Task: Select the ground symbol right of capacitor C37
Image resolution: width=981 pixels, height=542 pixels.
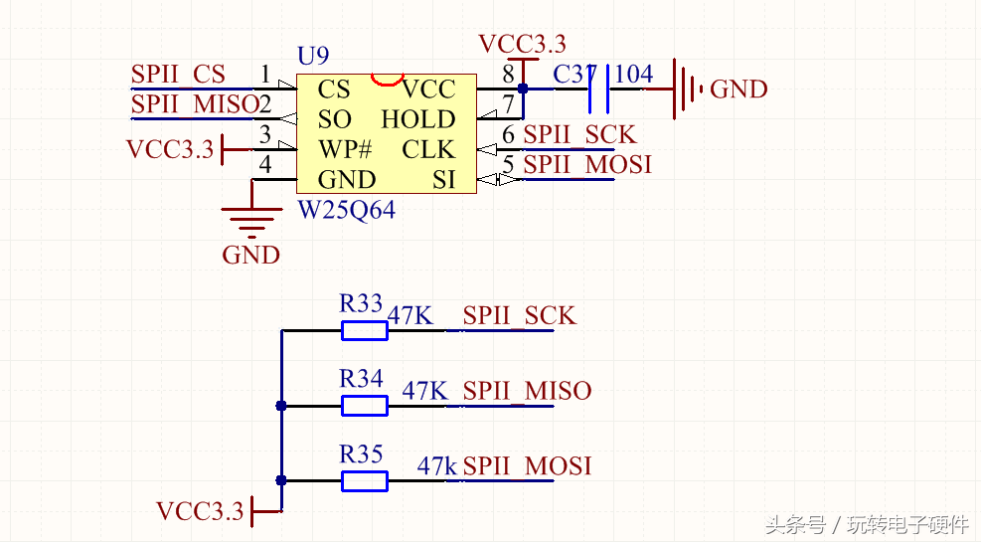Action: pos(688,89)
